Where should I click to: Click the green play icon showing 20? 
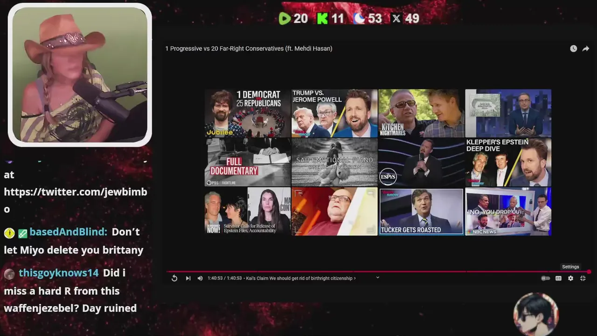point(285,19)
